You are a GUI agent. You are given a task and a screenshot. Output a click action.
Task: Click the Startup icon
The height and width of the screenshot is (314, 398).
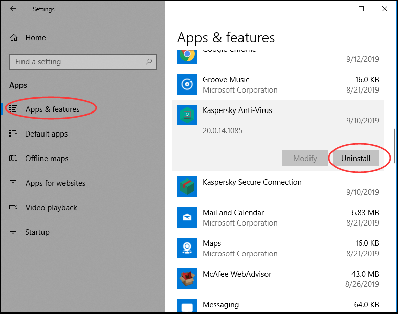click(x=13, y=232)
